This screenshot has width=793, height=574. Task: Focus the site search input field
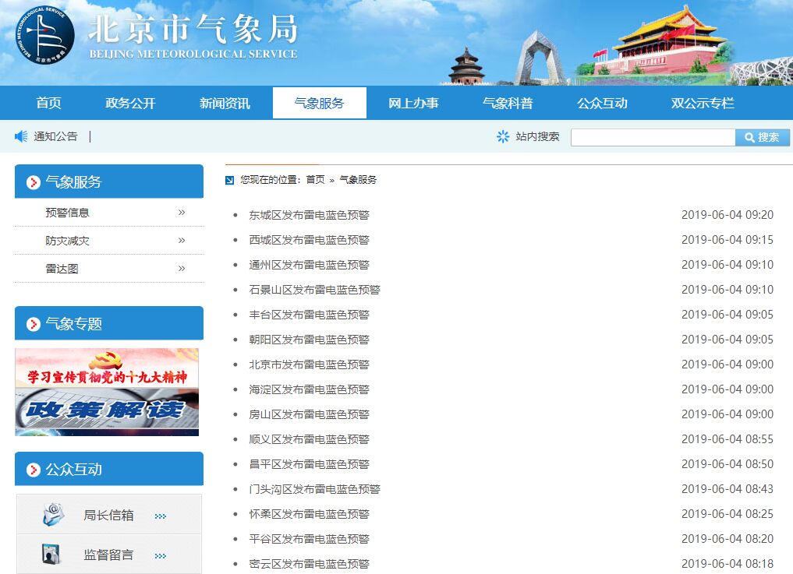[653, 137]
